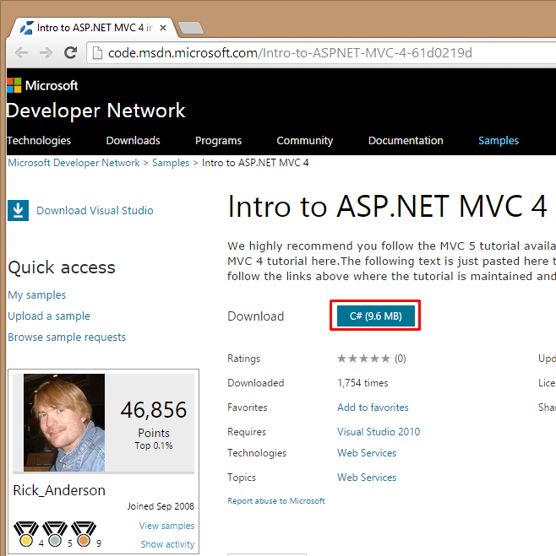Screen dimensions: 556x556
Task: Click the Microsoft four-color logo
Action: 14,85
